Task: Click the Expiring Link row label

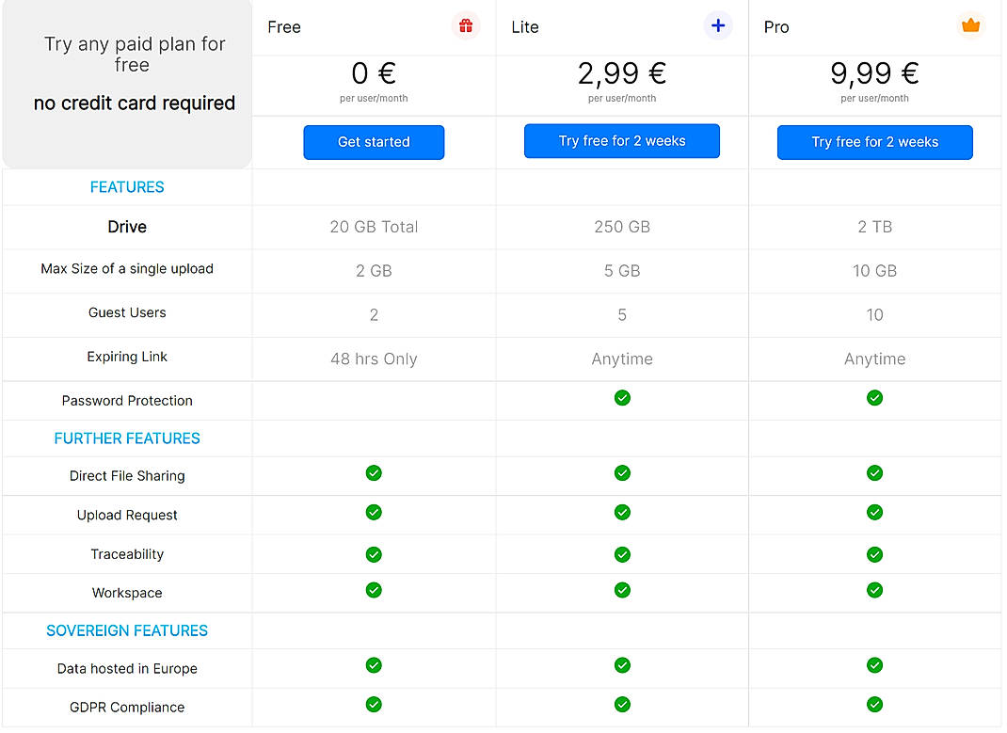Action: coord(127,357)
